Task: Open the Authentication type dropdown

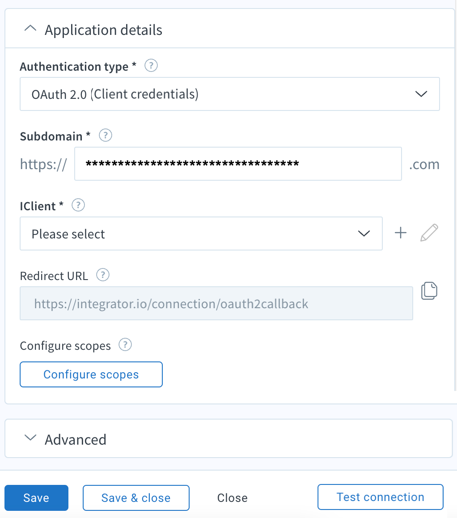Action: click(230, 94)
